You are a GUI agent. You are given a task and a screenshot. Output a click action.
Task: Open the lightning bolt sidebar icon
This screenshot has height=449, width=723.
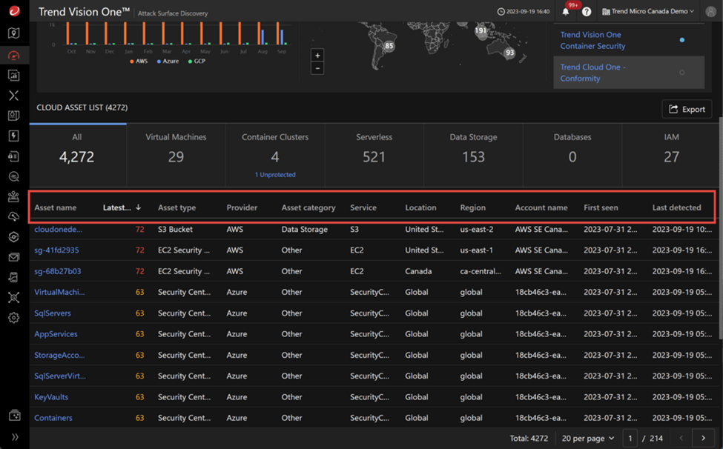tap(14, 136)
